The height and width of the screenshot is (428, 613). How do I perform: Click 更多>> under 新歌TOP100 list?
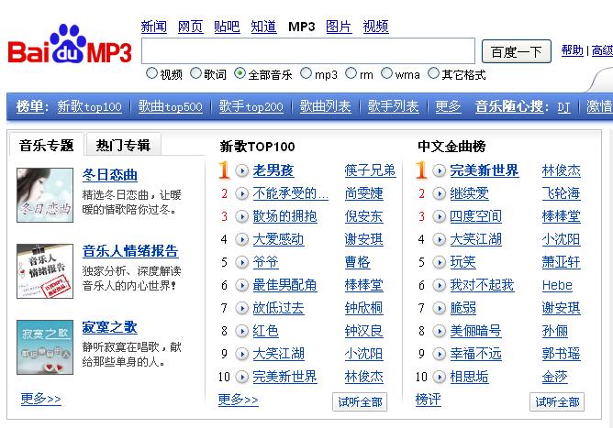pyautogui.click(x=238, y=400)
